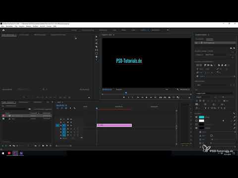Screen dimensions: 238x178
Task: Toggle the Shadow checkbox
Action: pos(196,128)
